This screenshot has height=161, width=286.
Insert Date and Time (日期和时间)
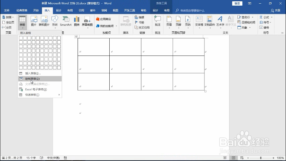[246, 22]
